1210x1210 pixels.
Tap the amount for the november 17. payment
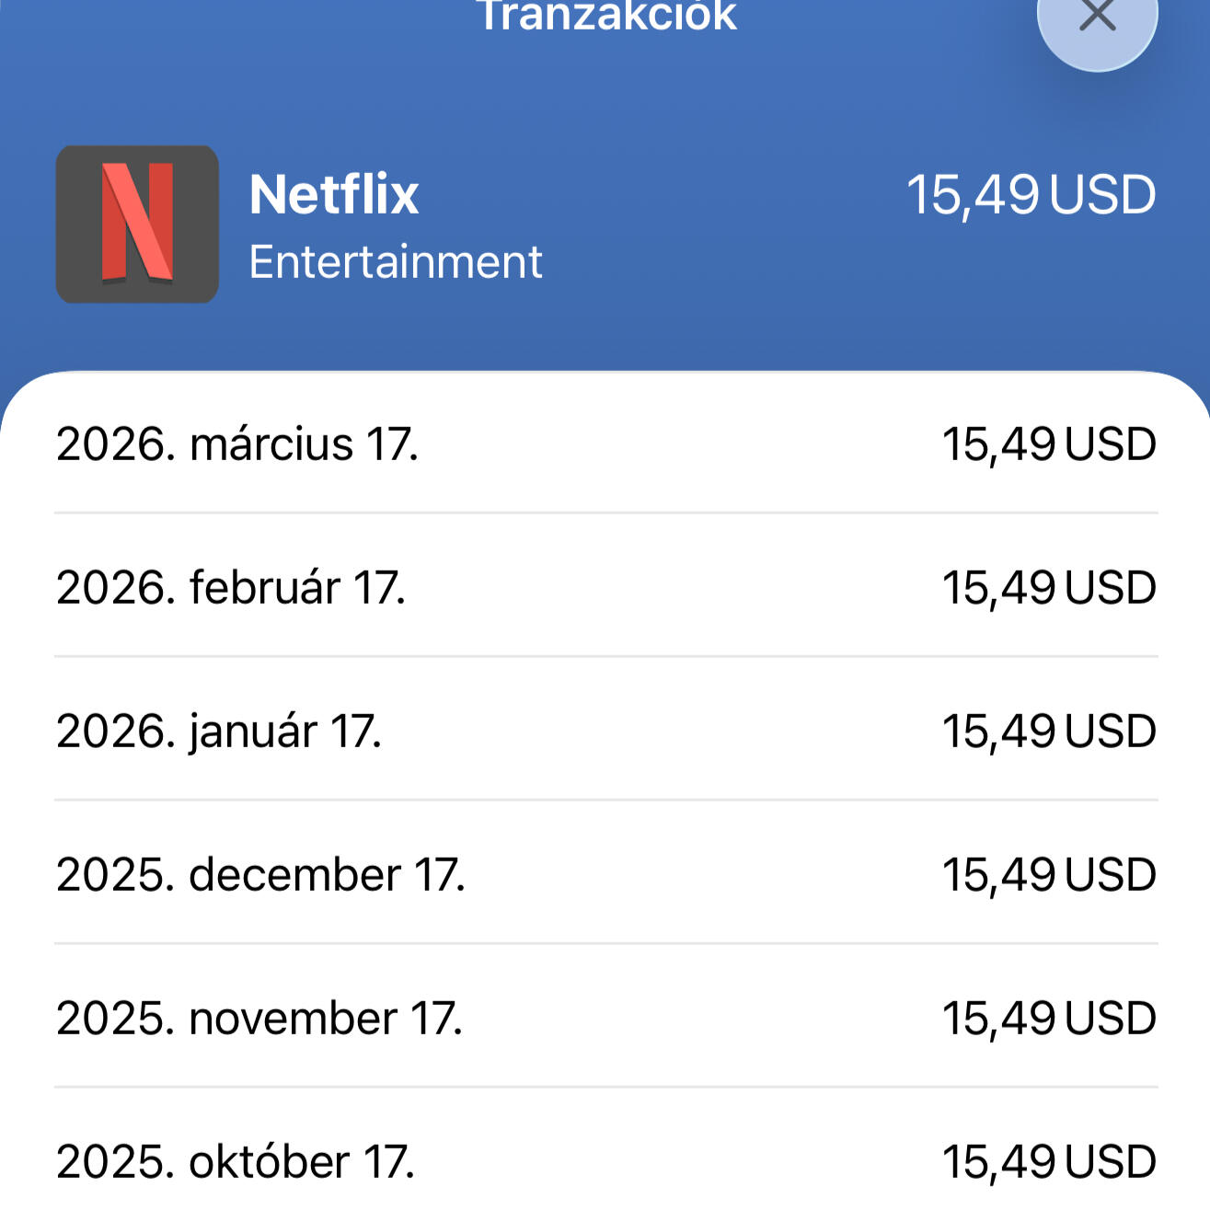pyautogui.click(x=1049, y=1019)
